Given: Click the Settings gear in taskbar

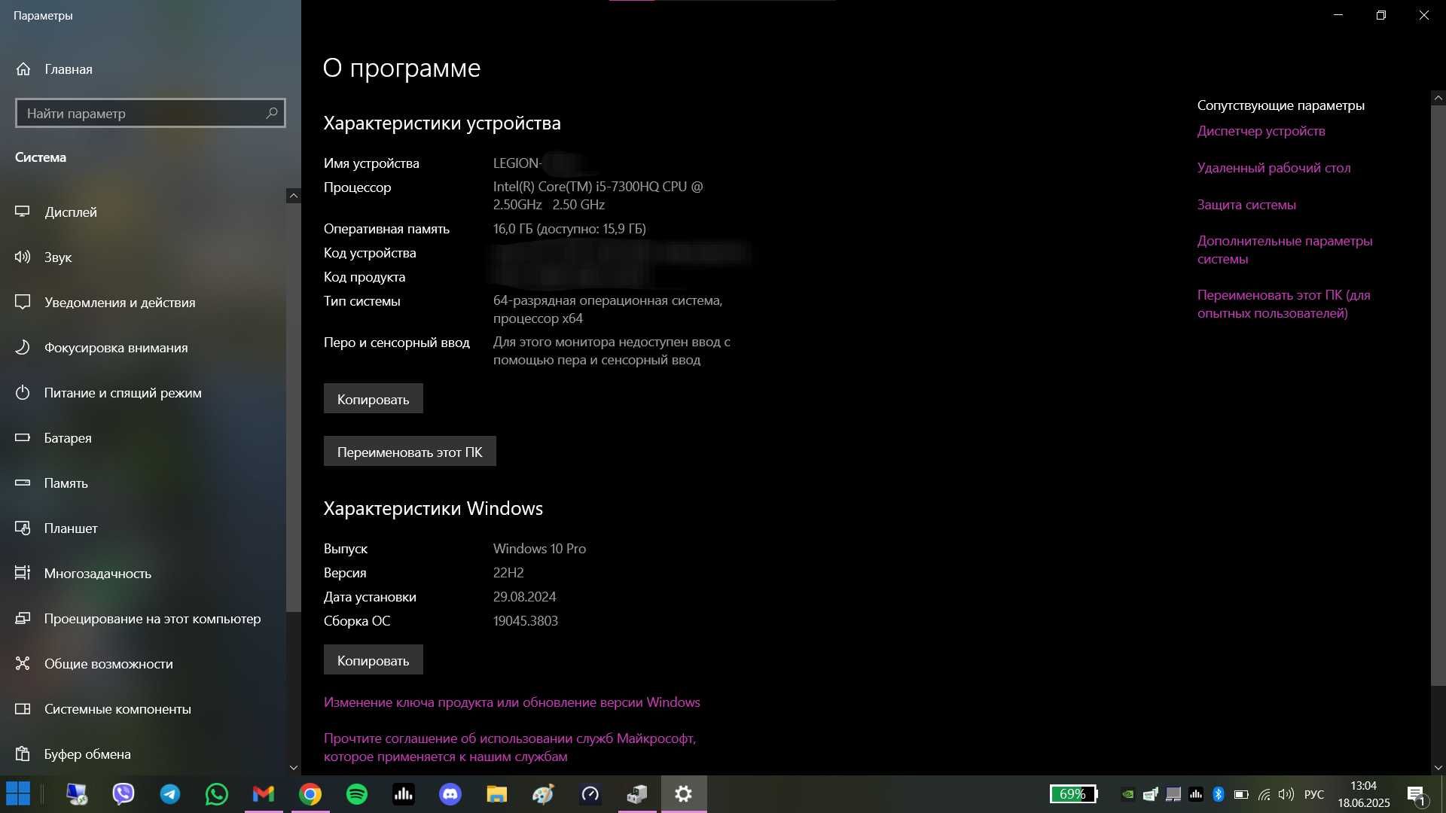Looking at the screenshot, I should pyautogui.click(x=684, y=794).
